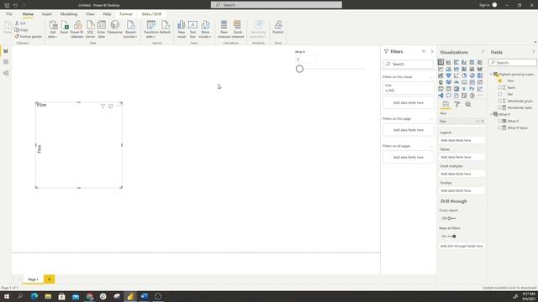Switch to the Insert ribbon tab
This screenshot has height=302, width=538.
[47, 14]
